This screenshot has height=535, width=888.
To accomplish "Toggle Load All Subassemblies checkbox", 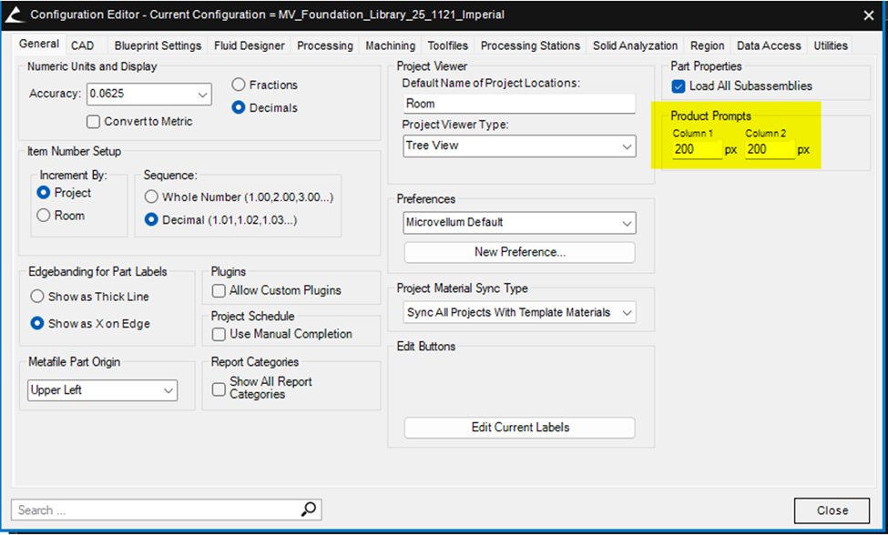I will [x=678, y=86].
